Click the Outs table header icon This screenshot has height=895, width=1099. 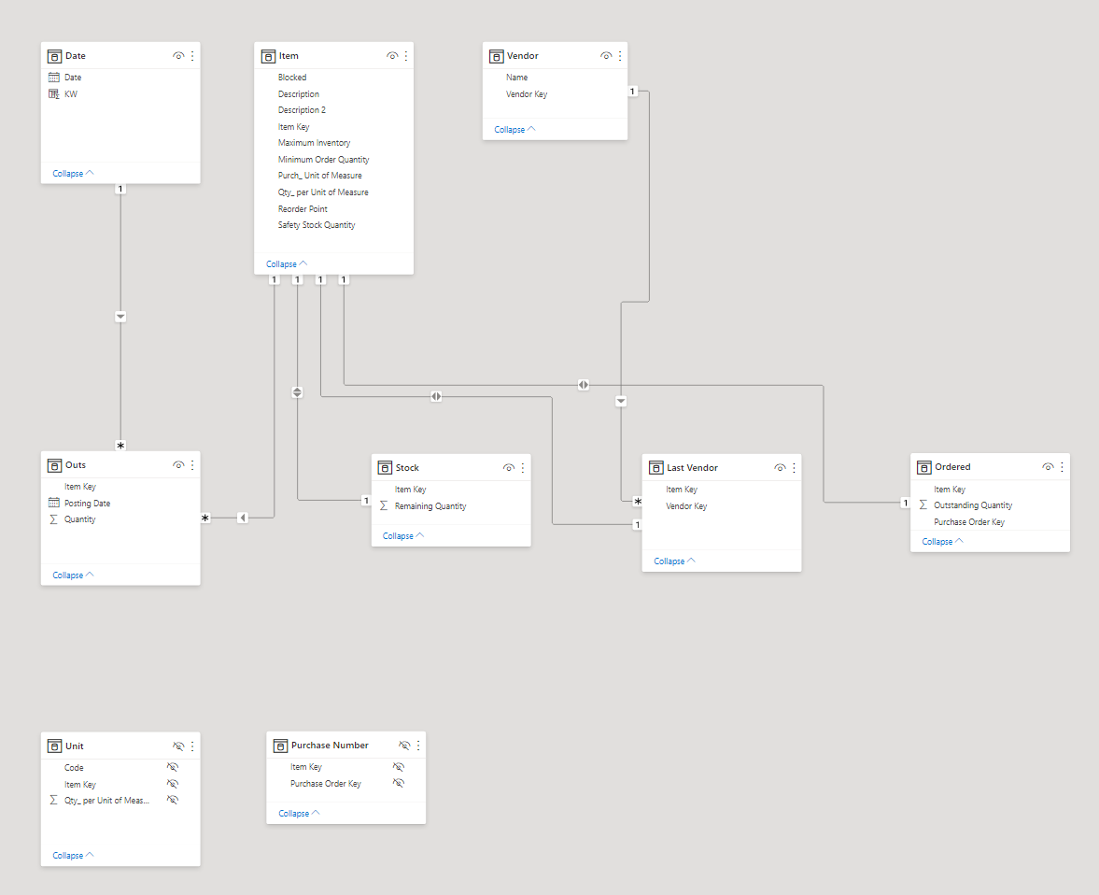(54, 466)
